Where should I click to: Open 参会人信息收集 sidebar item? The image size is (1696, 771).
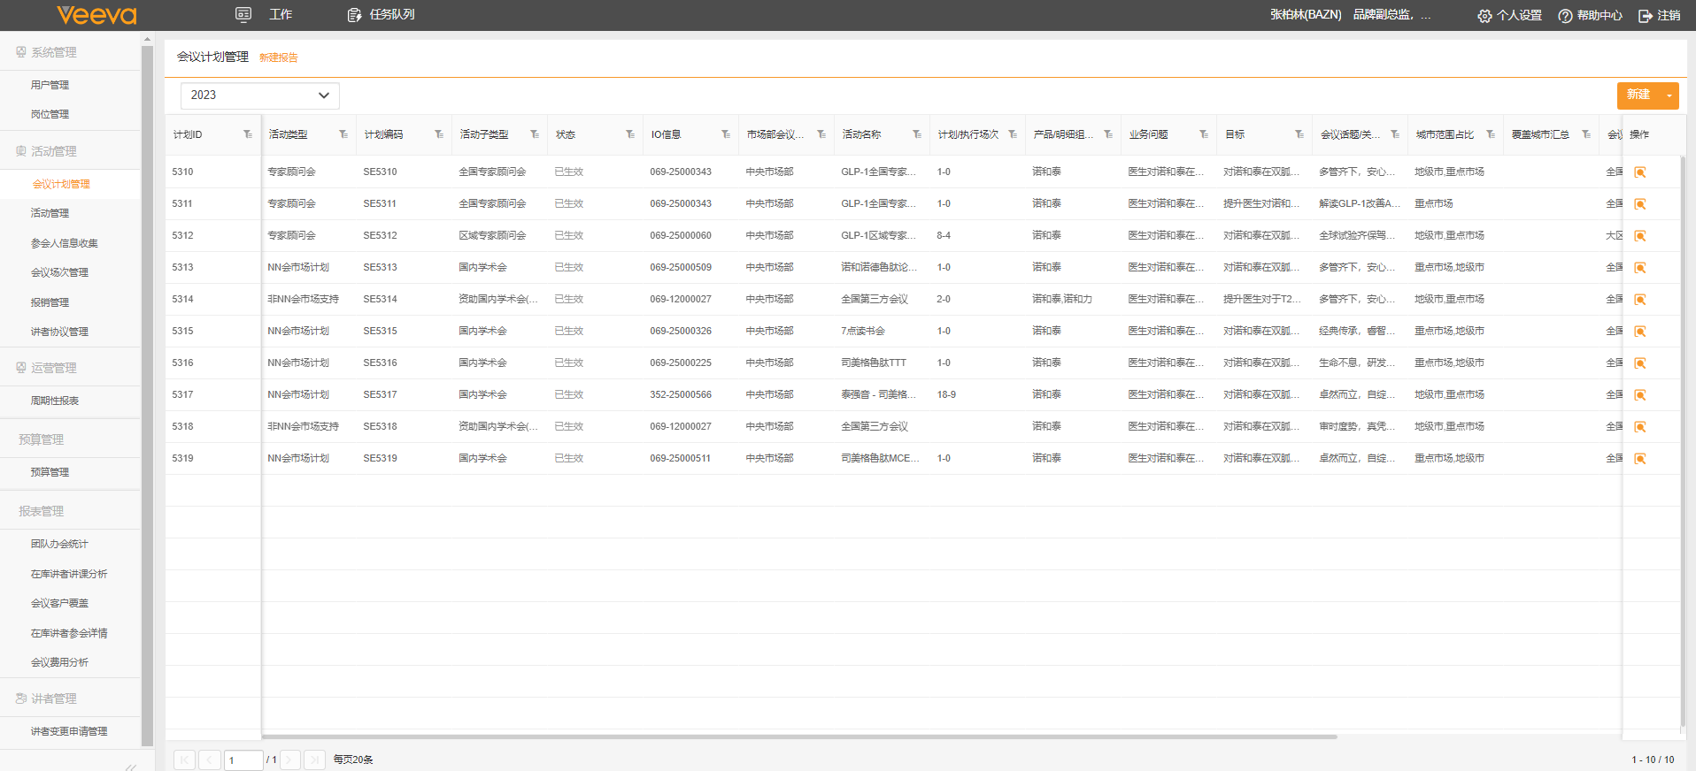[x=64, y=243]
